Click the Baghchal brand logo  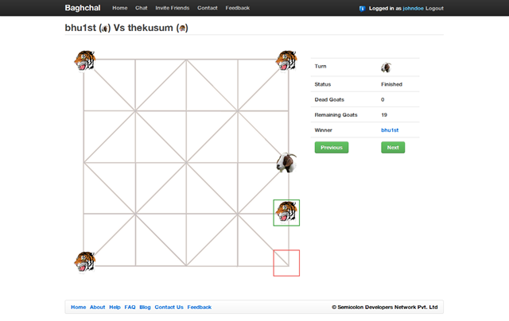coord(83,8)
